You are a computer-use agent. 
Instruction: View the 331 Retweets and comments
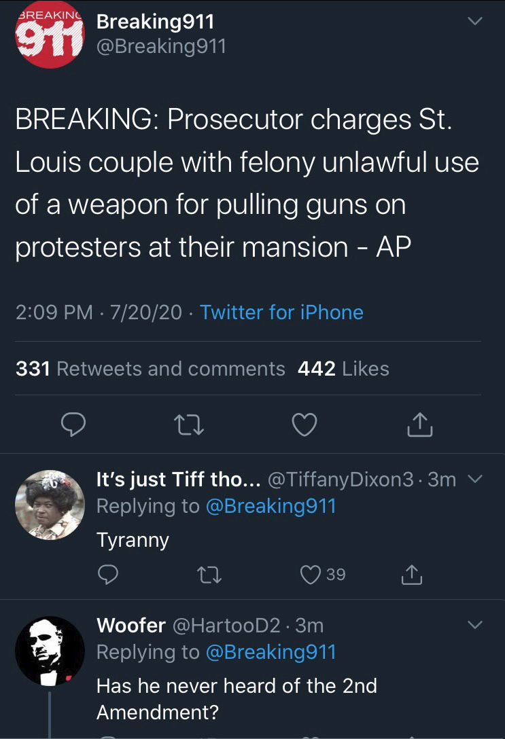pos(150,369)
